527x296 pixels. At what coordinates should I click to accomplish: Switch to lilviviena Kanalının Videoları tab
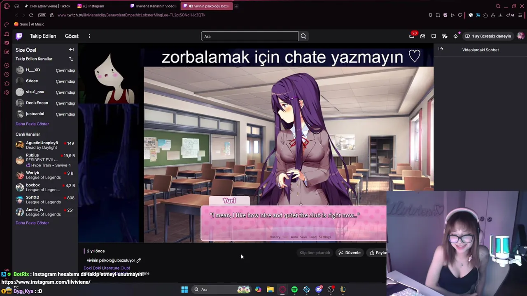click(x=154, y=6)
